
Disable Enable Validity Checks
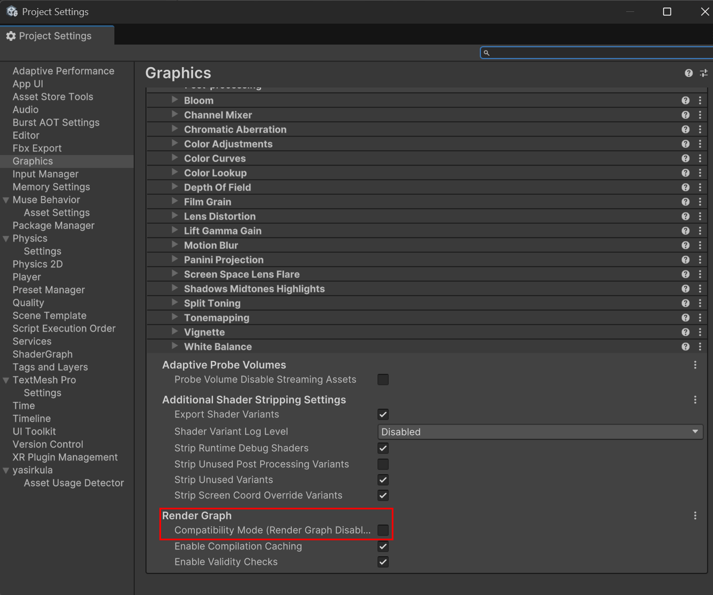pos(383,562)
